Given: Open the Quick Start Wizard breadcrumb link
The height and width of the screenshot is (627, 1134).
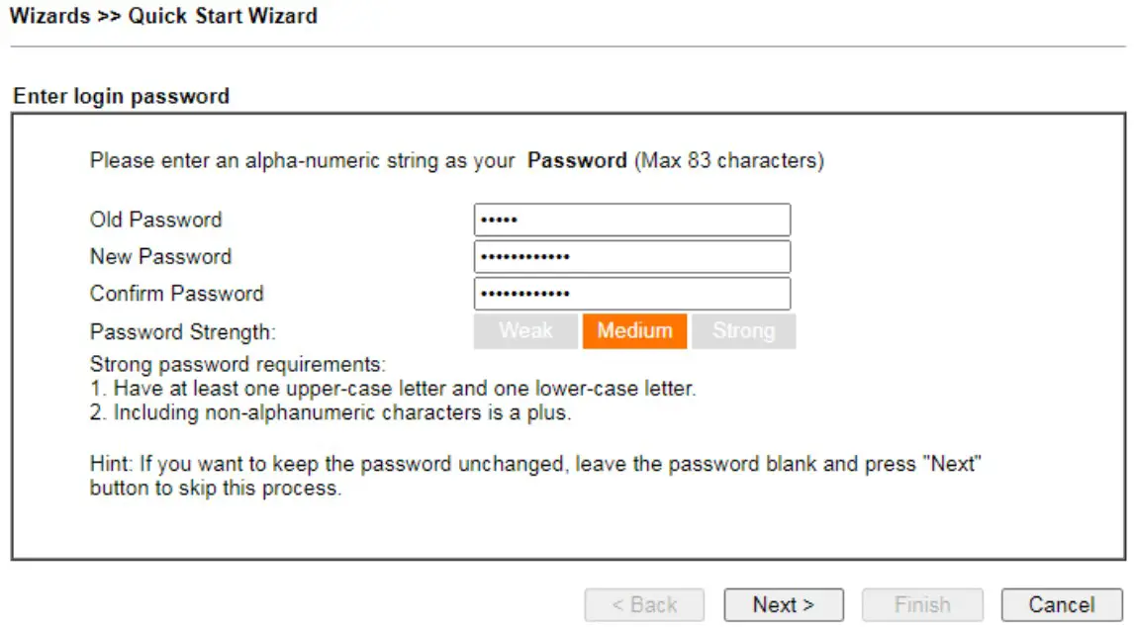Looking at the screenshot, I should (222, 16).
